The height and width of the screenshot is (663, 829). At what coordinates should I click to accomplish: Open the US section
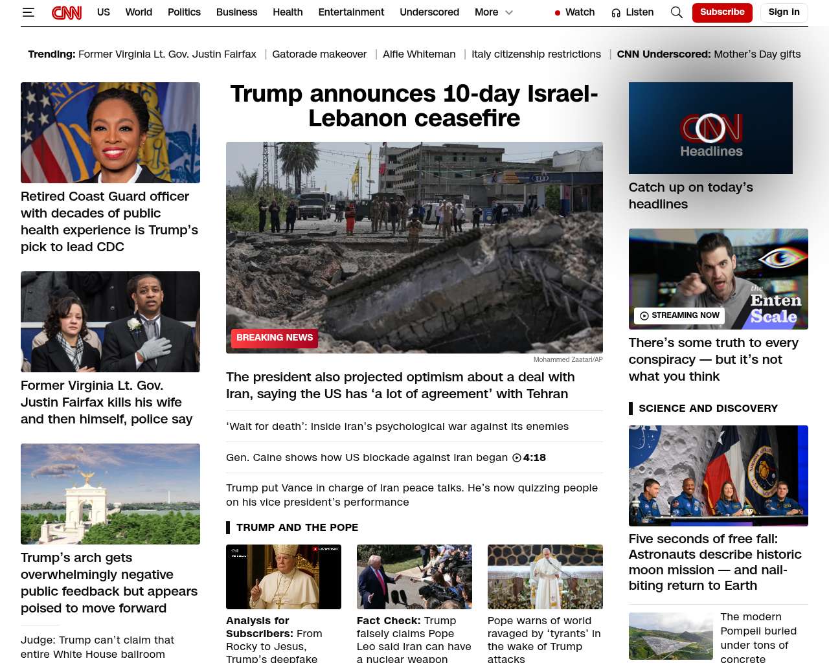pyautogui.click(x=104, y=12)
